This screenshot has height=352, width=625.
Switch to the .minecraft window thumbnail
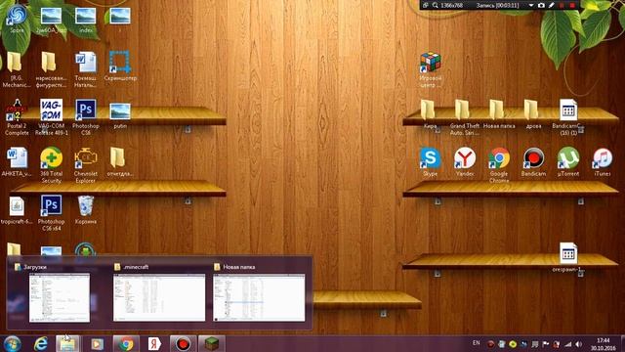tap(159, 297)
